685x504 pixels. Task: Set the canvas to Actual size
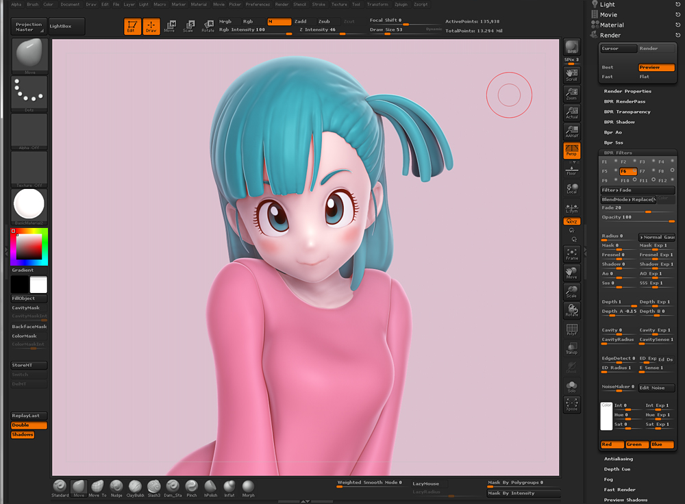(x=571, y=113)
